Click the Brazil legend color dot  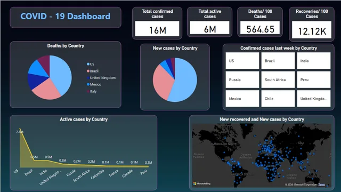pyautogui.click(x=88, y=71)
